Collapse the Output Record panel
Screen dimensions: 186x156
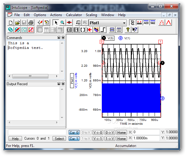(x=59, y=84)
